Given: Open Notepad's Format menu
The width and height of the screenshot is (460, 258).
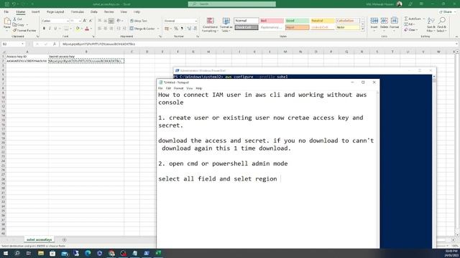Looking at the screenshot, I should [x=178, y=88].
